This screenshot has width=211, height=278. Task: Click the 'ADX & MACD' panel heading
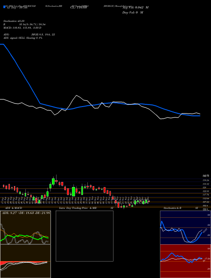pyautogui.click(x=14, y=208)
